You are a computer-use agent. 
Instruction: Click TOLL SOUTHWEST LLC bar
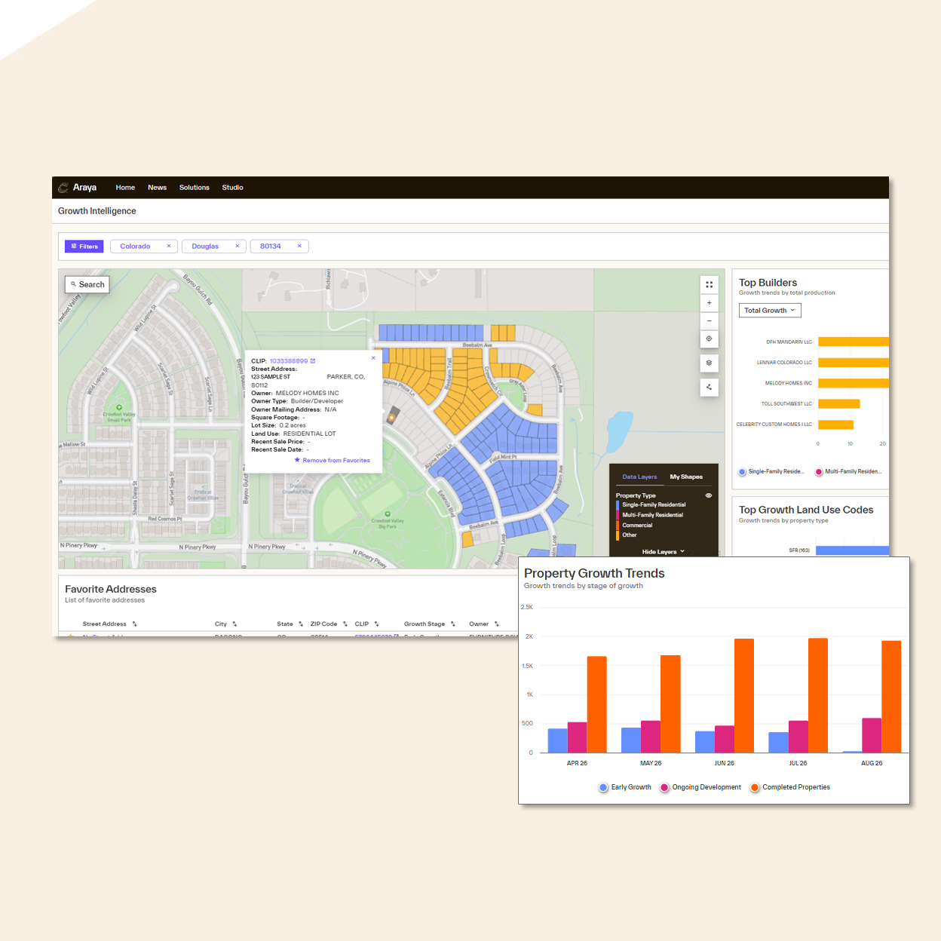click(838, 404)
